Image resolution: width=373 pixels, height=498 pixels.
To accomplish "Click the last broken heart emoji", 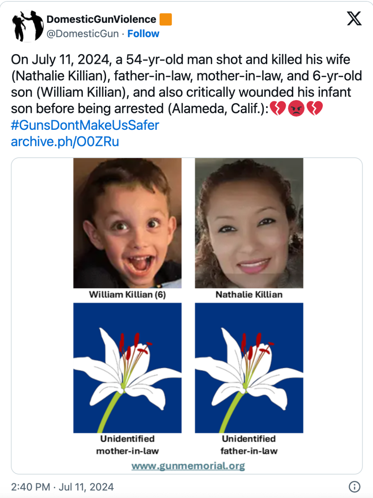I will 314,109.
